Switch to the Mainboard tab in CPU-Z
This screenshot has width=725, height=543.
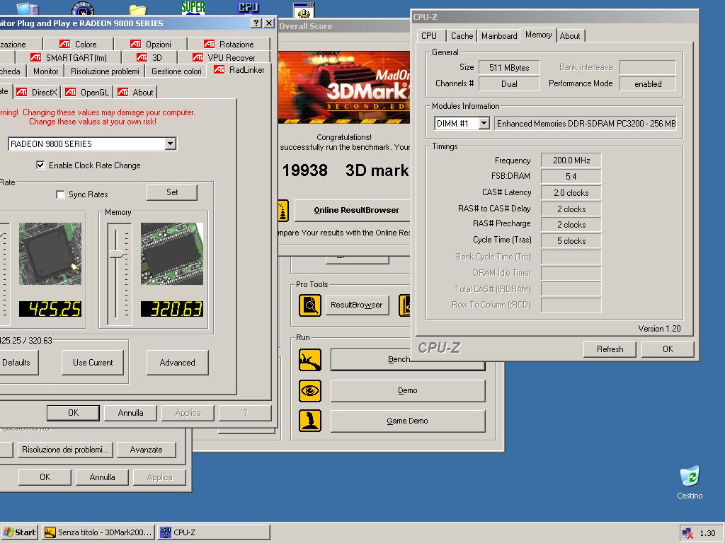click(x=499, y=36)
